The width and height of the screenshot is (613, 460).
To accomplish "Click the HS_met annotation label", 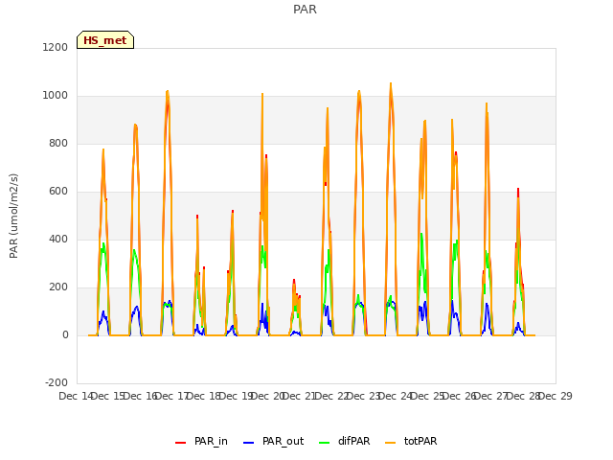I will point(105,40).
